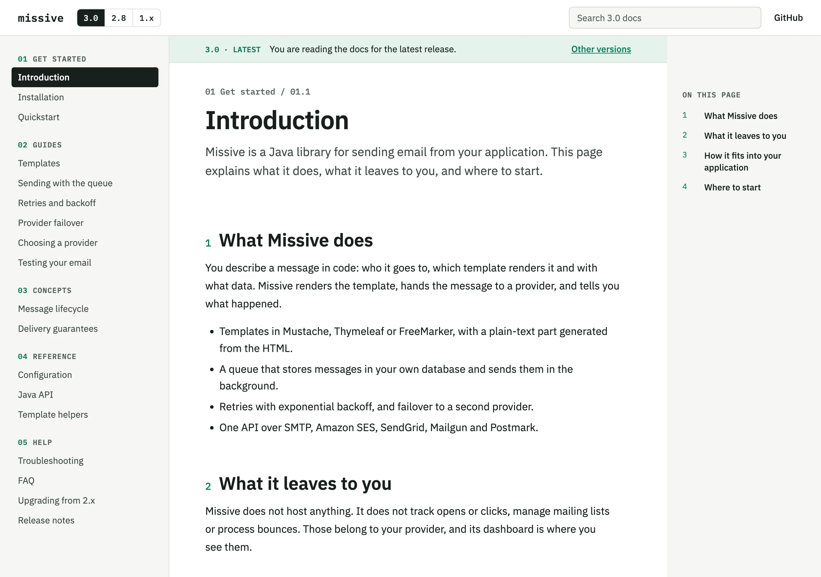821x577 pixels.
Task: Click the What it leaves to you heading
Action: 305,484
